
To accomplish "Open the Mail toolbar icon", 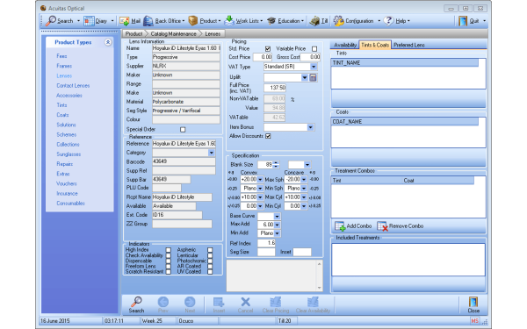I will (x=125, y=21).
